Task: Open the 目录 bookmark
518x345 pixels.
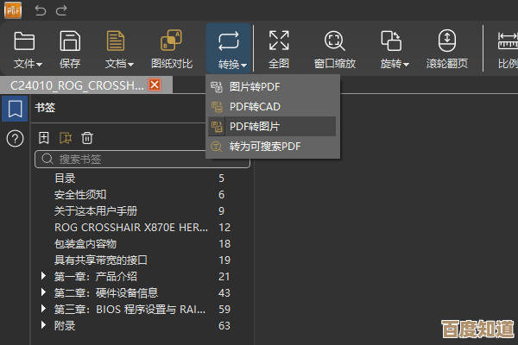Action: click(65, 179)
